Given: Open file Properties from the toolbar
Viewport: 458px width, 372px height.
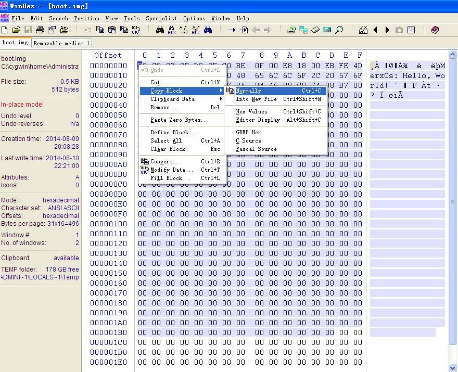Looking at the screenshot, I should [52, 30].
